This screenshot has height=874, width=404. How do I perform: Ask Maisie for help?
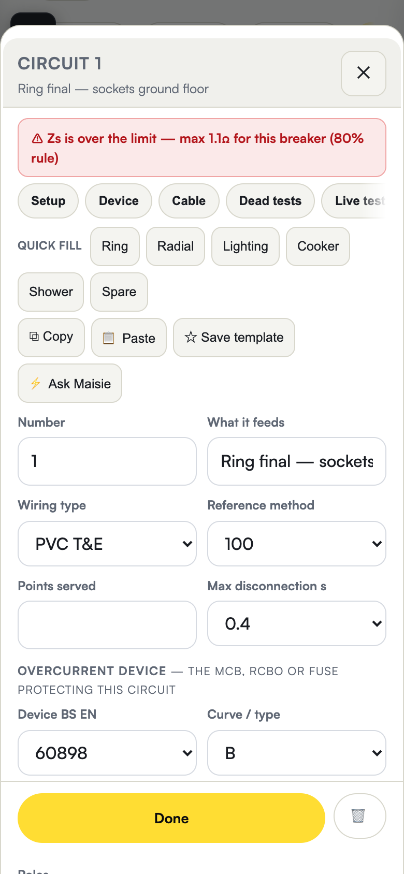70,383
